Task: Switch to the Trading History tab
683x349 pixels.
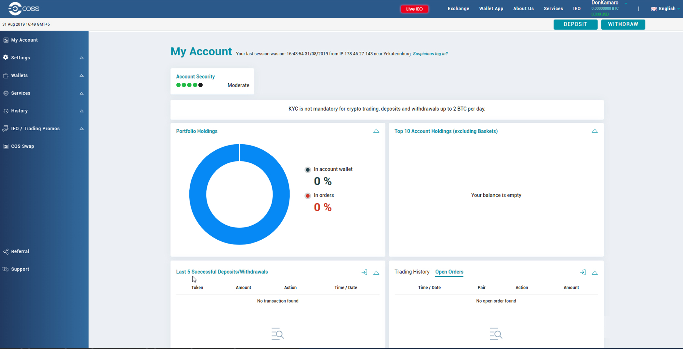Action: (412, 272)
